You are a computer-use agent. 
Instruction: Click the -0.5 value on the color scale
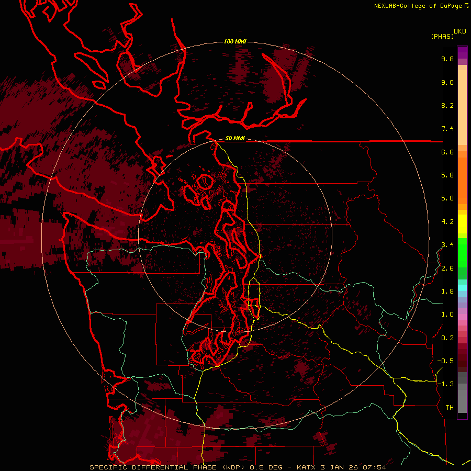[445, 361]
